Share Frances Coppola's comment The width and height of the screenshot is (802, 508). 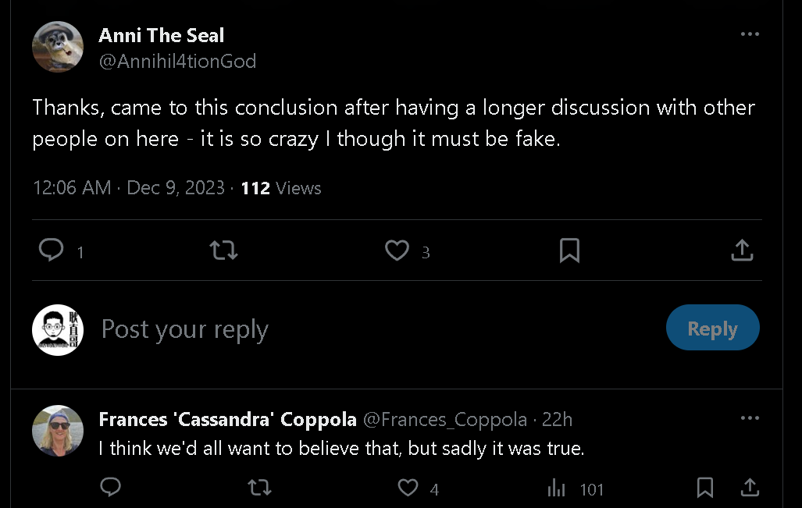[x=750, y=488]
